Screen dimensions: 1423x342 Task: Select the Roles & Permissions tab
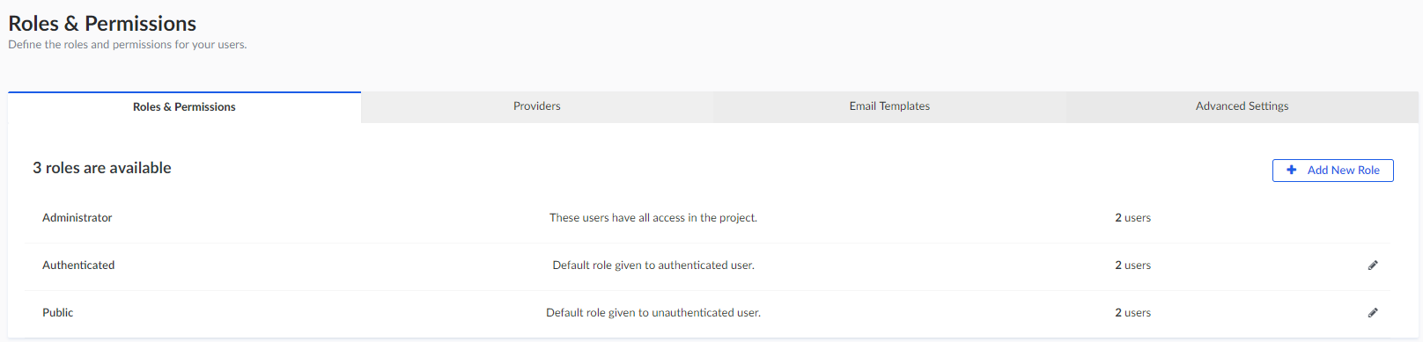coord(184,106)
